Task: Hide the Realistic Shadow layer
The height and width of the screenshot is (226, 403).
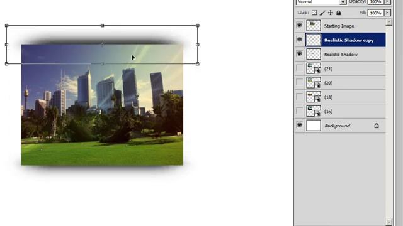Action: (x=300, y=54)
